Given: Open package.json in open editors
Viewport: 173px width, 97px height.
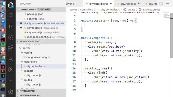Looking at the screenshot, I should tap(41, 14).
